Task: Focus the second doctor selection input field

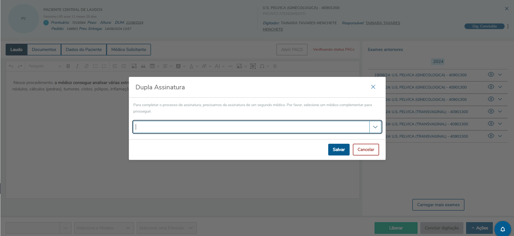Action: (252, 127)
